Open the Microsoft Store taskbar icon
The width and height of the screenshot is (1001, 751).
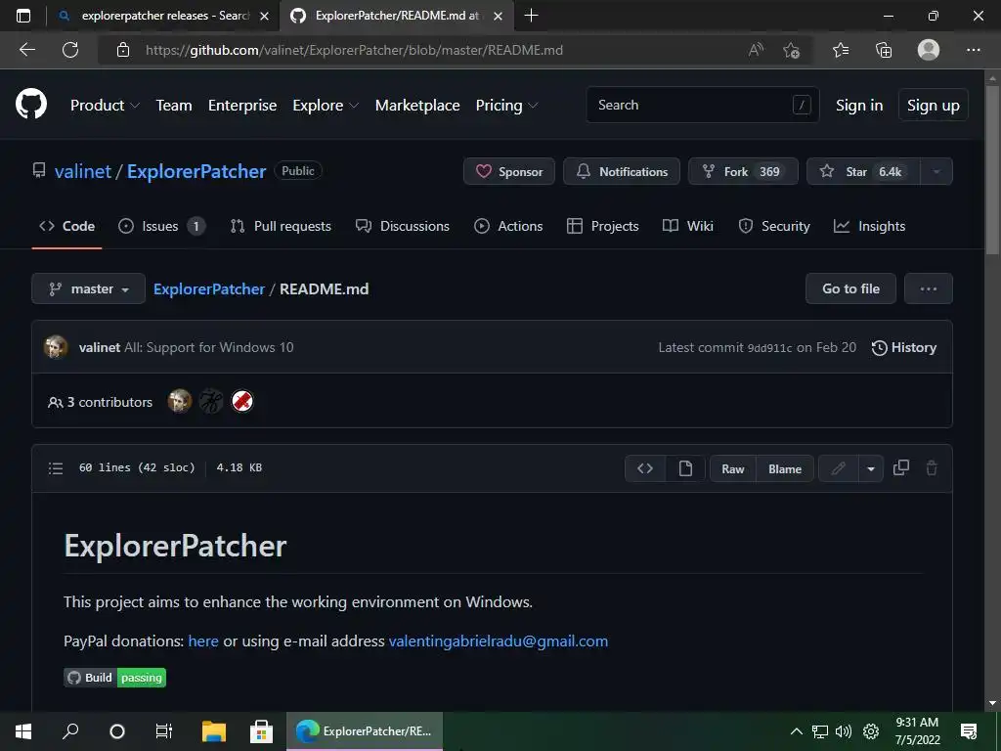[261, 731]
